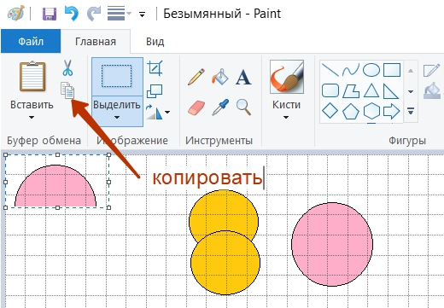Open the Кисти brushes dropdown arrow
Screen dimensions: 444x308
tap(286, 117)
